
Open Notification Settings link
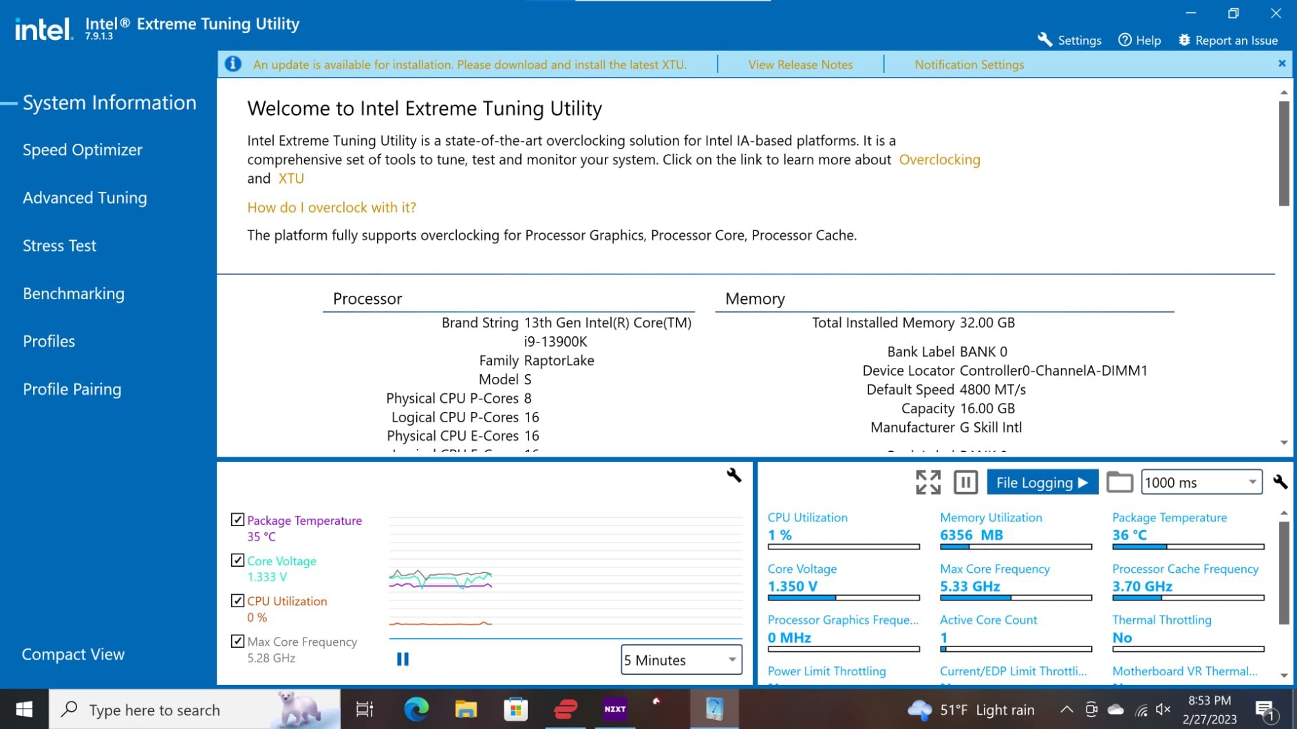(x=969, y=65)
